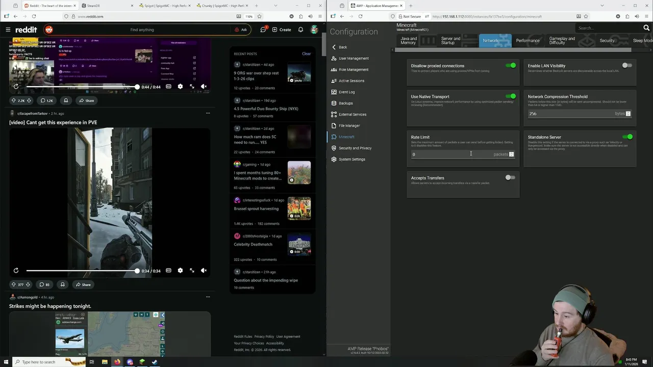653x367 pixels.
Task: Open settings gear on the 0:34 video
Action: [x=180, y=271]
